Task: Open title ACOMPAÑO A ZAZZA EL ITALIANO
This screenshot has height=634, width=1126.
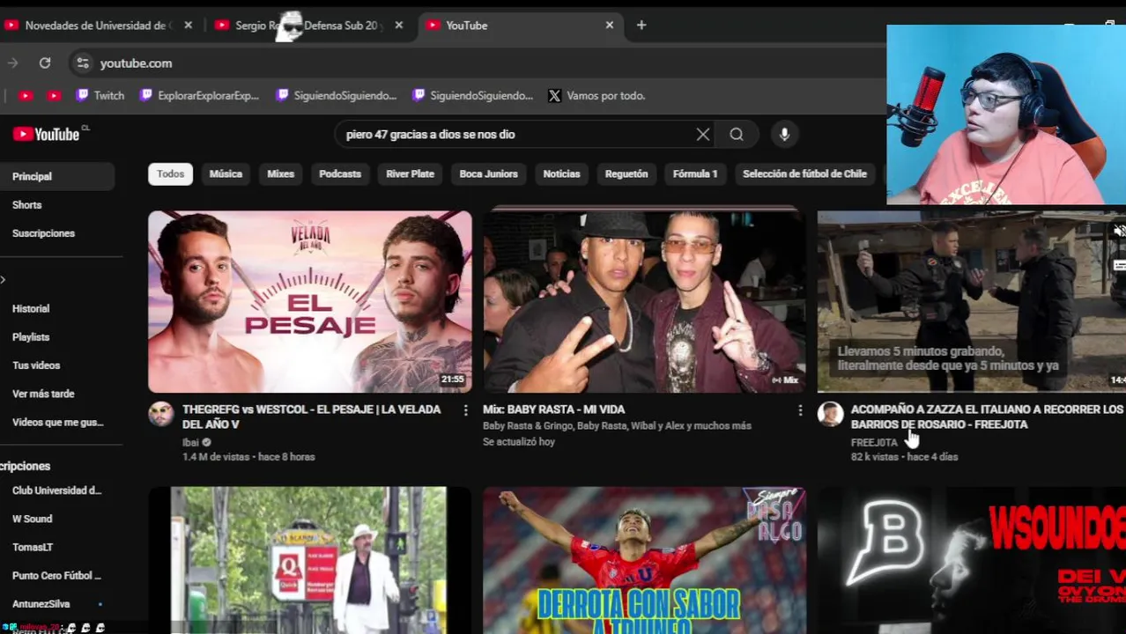Action: click(x=987, y=417)
